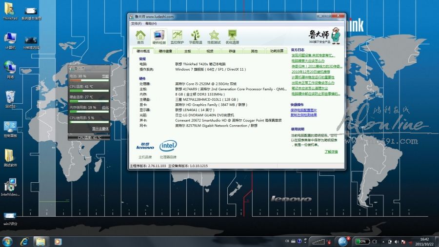Viewport: 439px width, 247px height.
Task: Click the 保存电脑配置图片 link
Action: click(x=304, y=110)
